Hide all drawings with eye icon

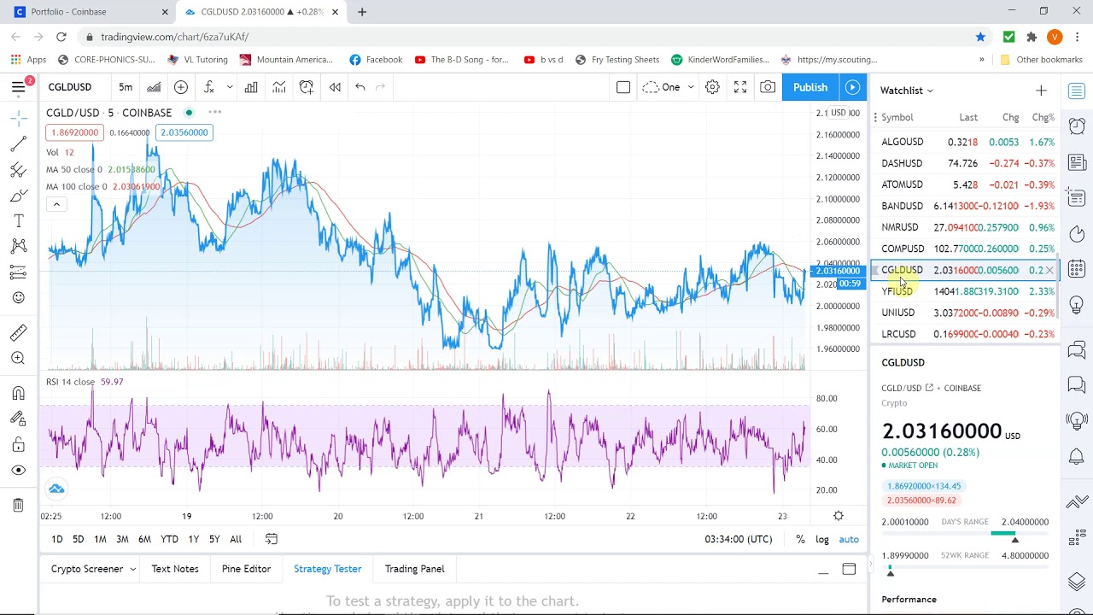coord(18,471)
